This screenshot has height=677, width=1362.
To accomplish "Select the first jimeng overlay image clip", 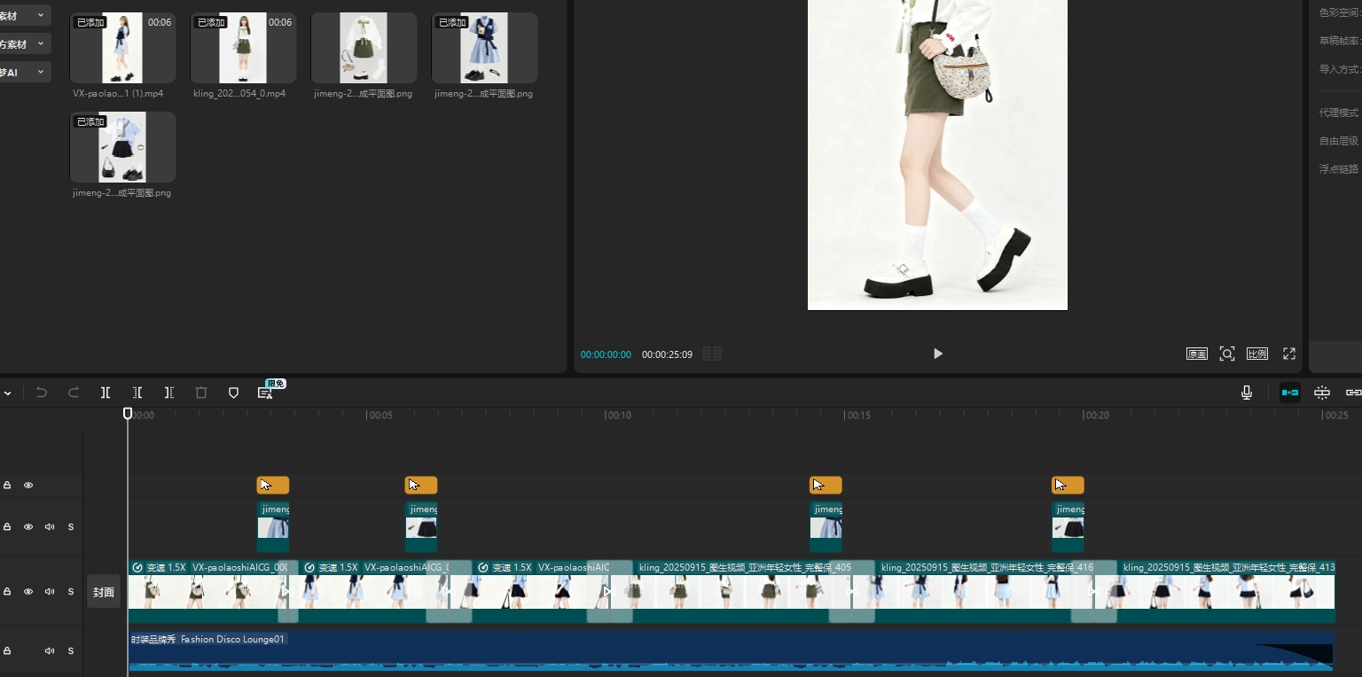I will [273, 527].
